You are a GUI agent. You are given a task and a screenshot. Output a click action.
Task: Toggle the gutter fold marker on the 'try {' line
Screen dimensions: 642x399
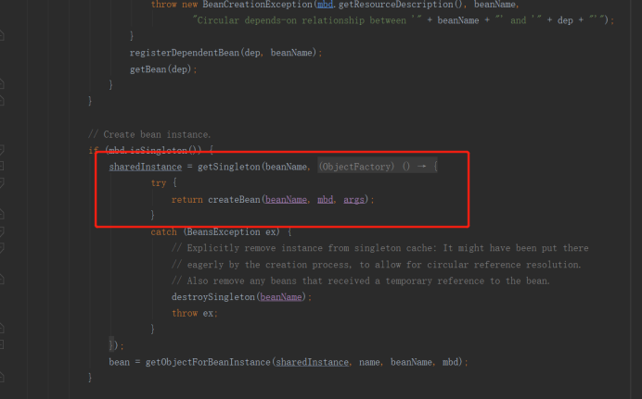coord(2,182)
